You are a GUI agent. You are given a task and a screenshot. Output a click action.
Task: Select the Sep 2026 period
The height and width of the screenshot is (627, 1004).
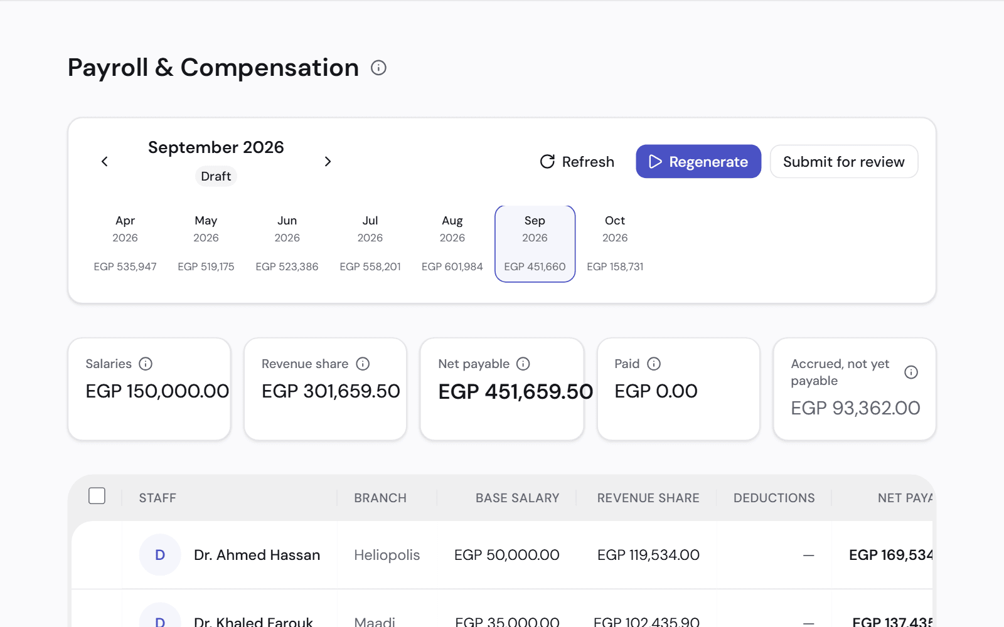click(x=535, y=244)
